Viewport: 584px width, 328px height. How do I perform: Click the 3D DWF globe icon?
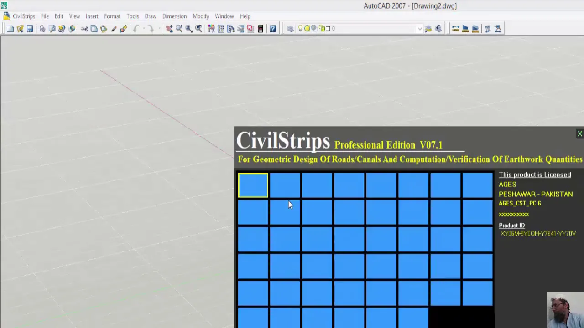click(x=72, y=29)
